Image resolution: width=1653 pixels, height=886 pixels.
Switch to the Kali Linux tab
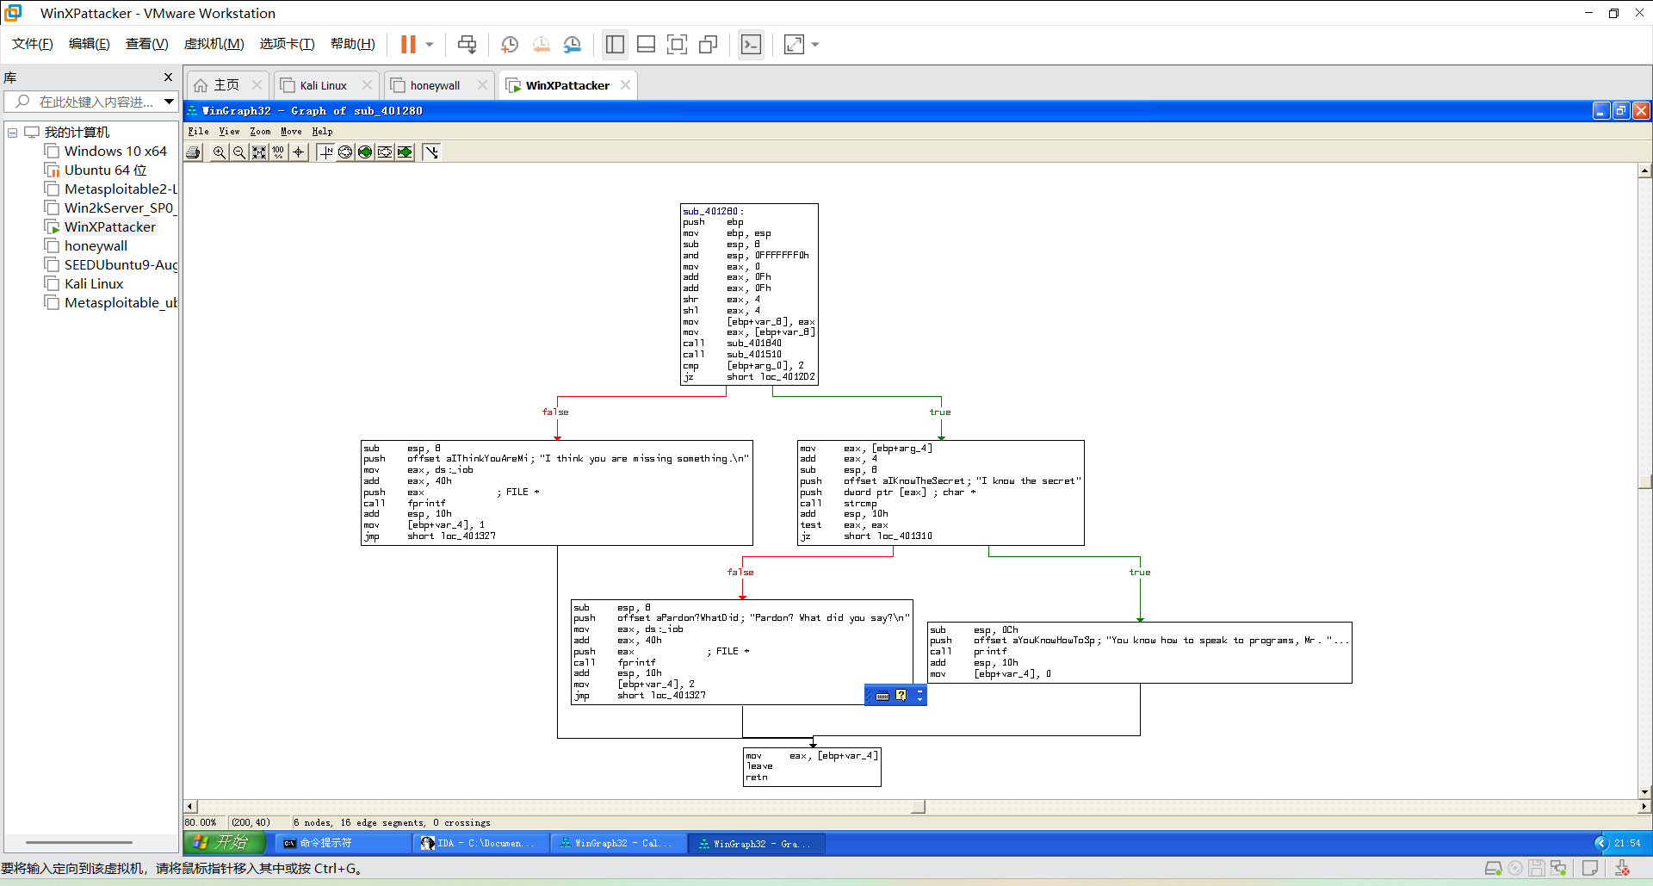click(324, 85)
